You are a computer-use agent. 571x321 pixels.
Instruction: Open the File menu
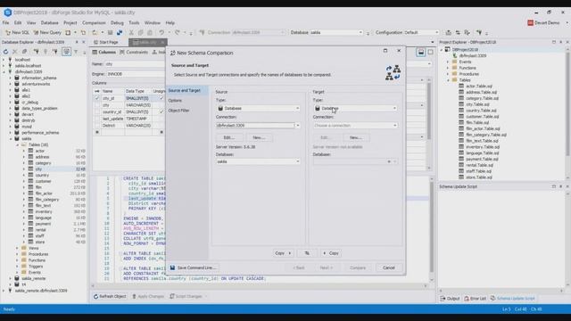(6, 22)
